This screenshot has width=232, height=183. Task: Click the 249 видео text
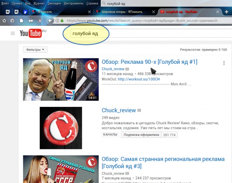click(111, 118)
